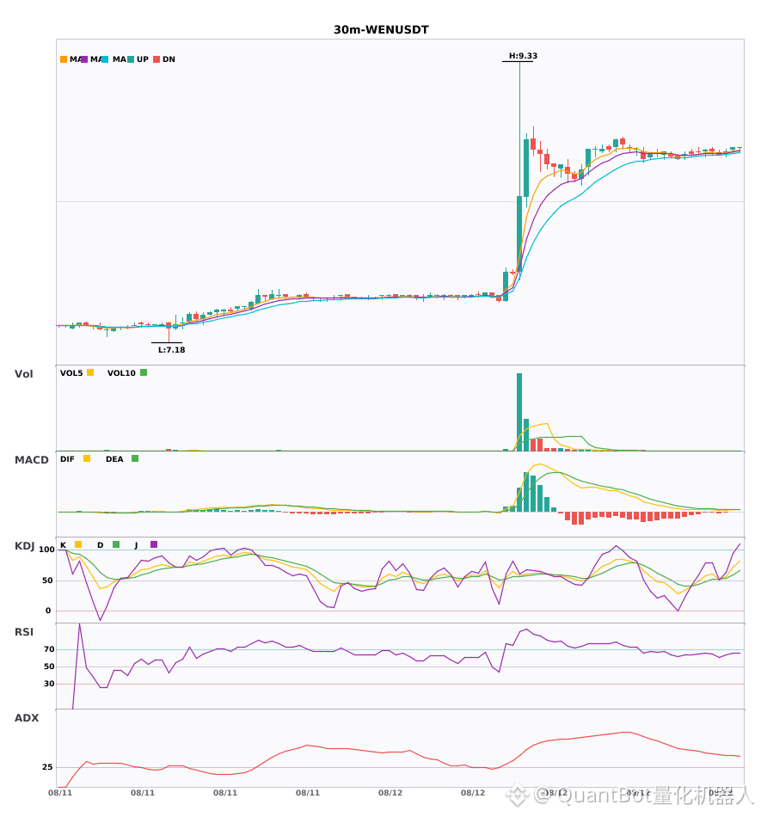Select the ADX panel label
This screenshot has height=817, width=761.
(x=27, y=718)
